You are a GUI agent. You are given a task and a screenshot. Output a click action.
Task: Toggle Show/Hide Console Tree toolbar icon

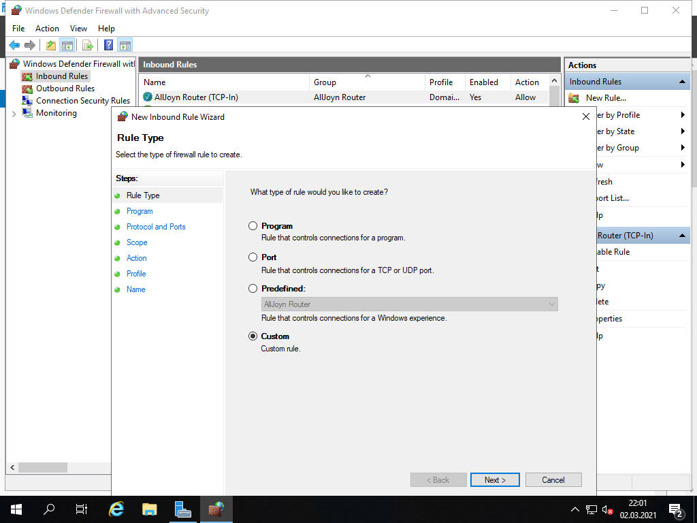(x=67, y=46)
